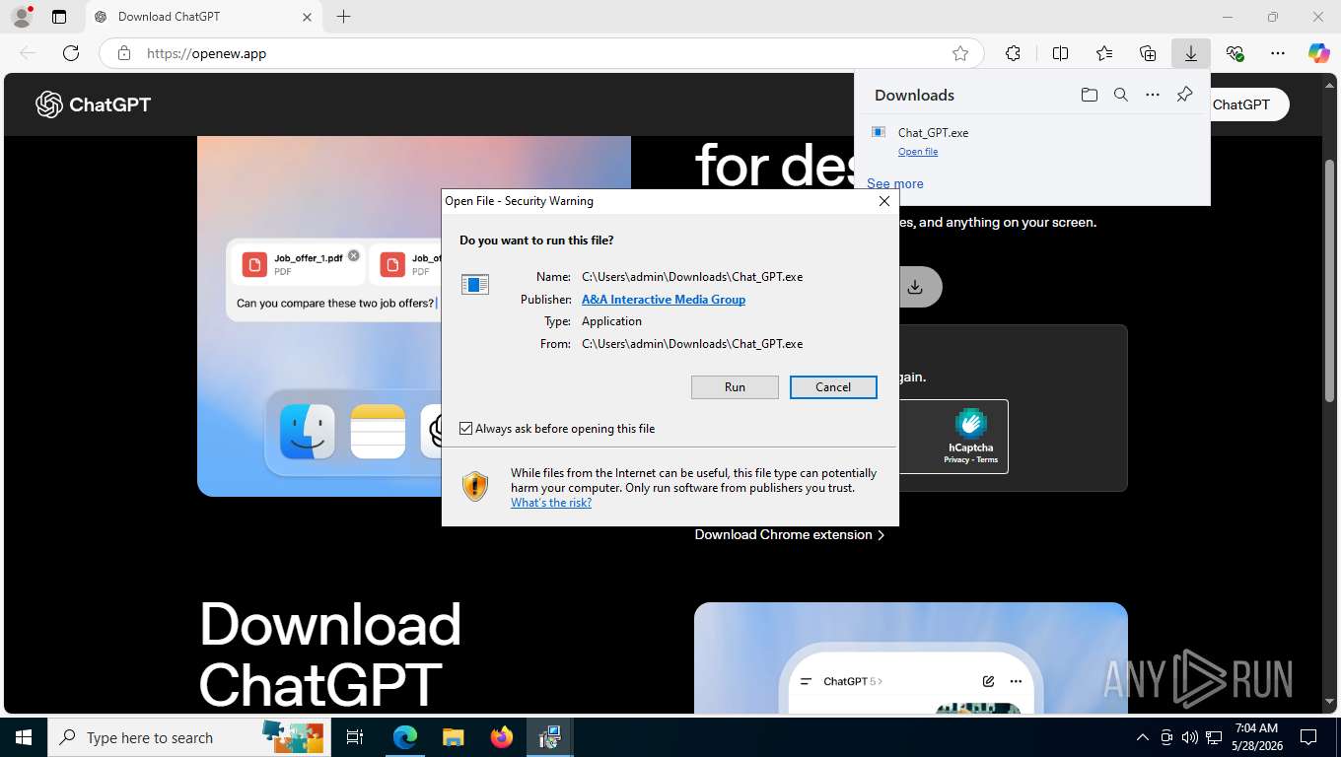1341x757 pixels.
Task: Open Microsoft Edge from taskbar
Action: pos(405,737)
